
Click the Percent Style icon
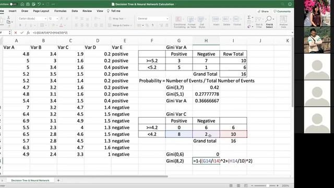pos(147,26)
